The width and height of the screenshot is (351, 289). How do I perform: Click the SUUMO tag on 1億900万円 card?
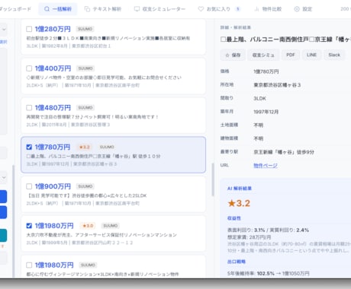85,186
